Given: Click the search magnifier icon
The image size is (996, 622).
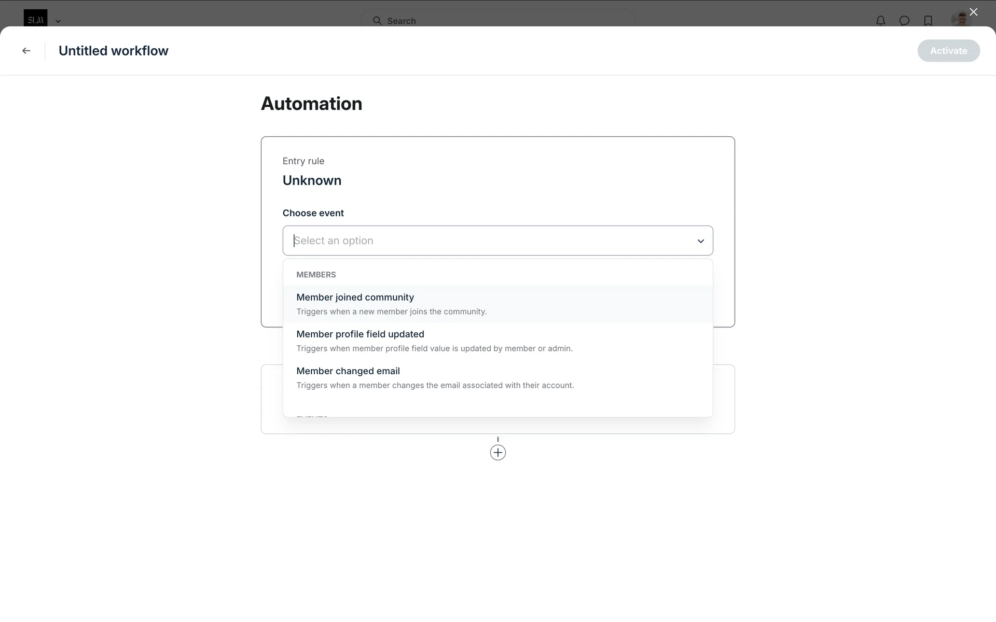Looking at the screenshot, I should pos(377,21).
